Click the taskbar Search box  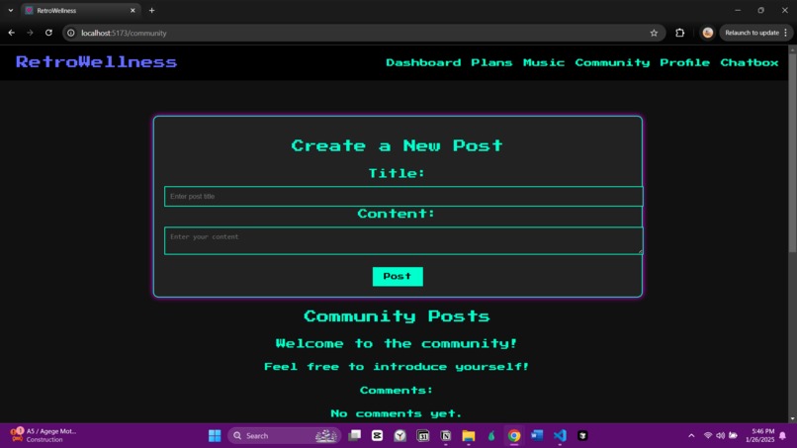pyautogui.click(x=284, y=436)
